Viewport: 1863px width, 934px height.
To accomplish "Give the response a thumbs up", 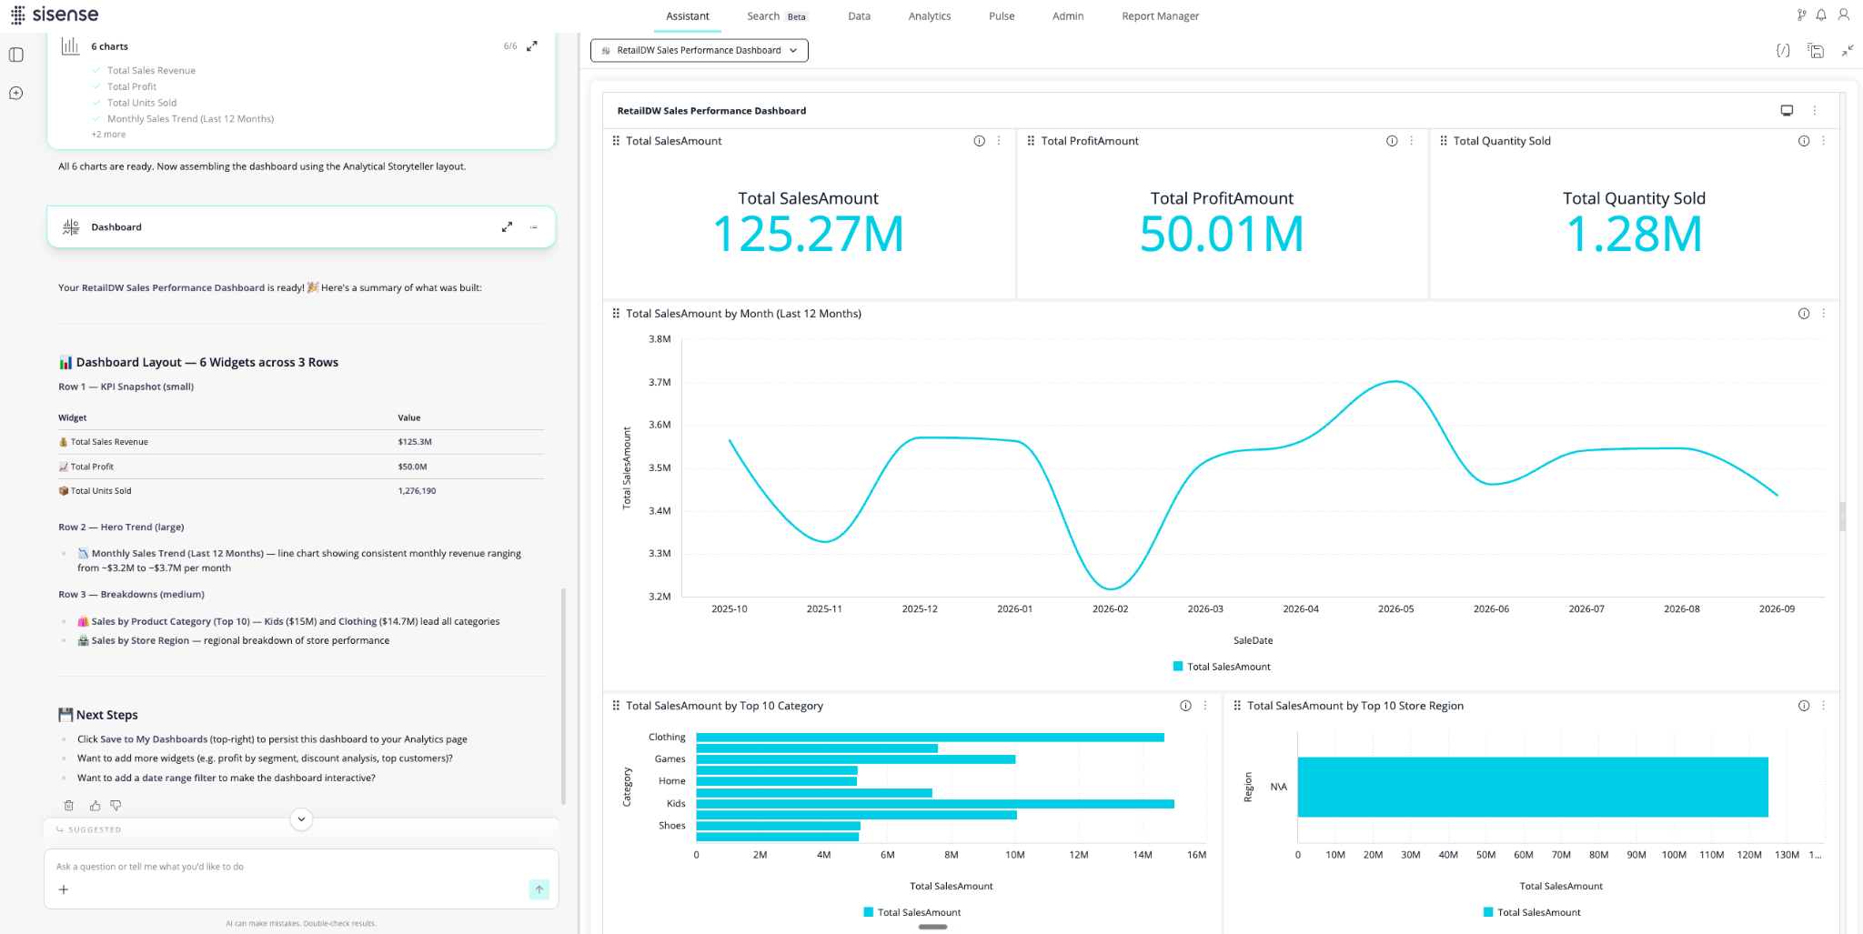I will (95, 806).
